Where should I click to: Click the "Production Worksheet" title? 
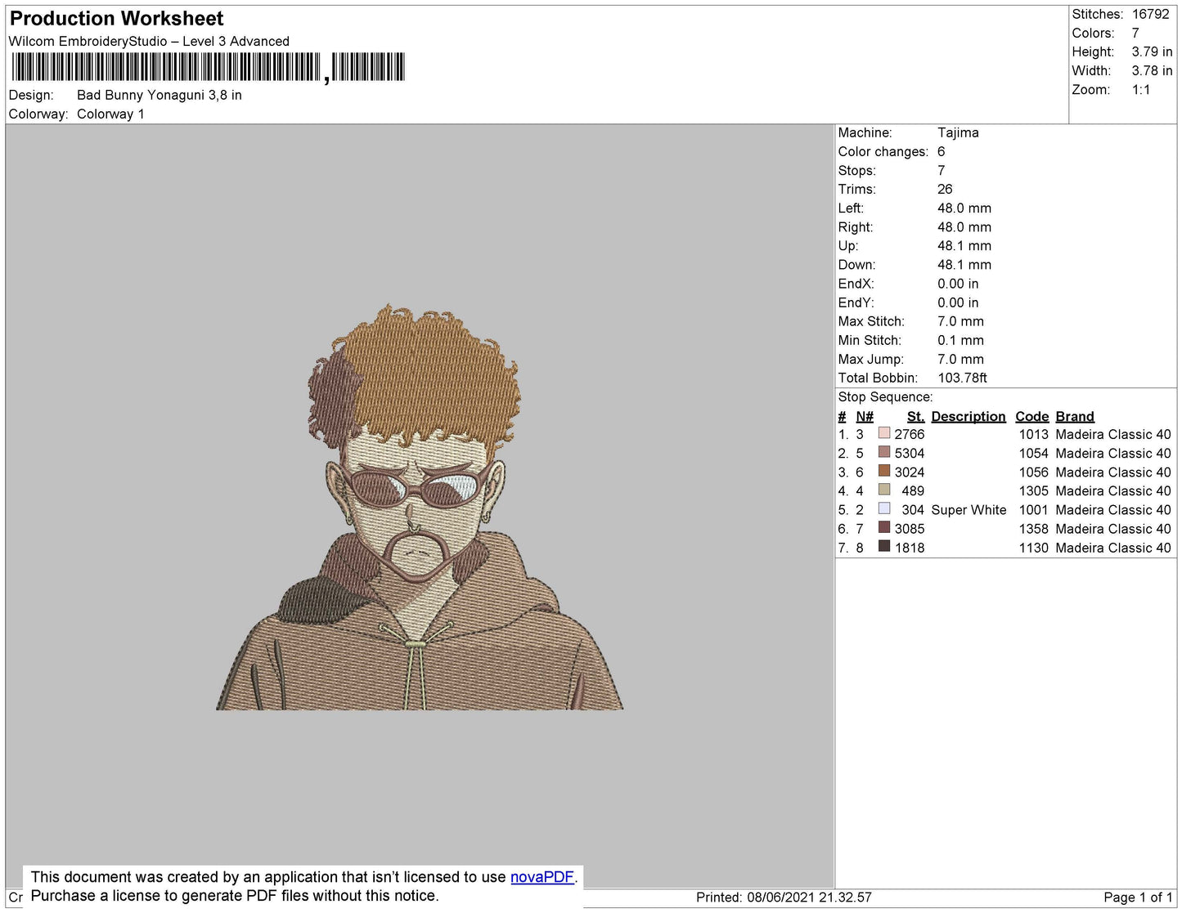pyautogui.click(x=116, y=19)
